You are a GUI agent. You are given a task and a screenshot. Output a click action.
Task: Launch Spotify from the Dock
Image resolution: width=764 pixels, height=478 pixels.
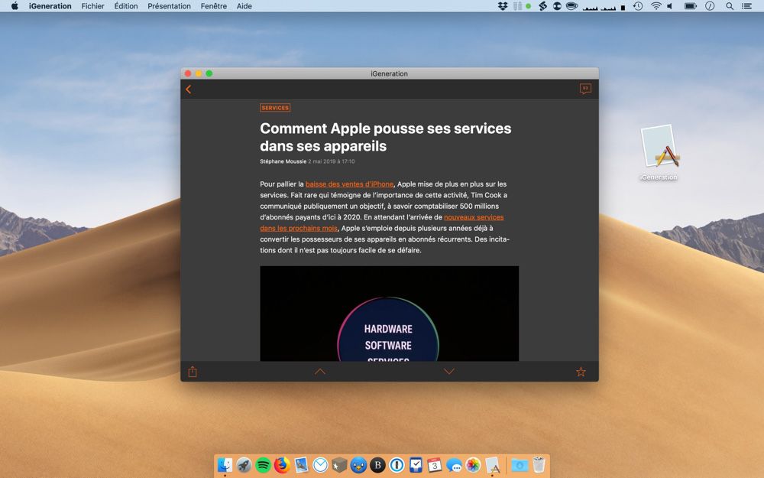pyautogui.click(x=263, y=465)
